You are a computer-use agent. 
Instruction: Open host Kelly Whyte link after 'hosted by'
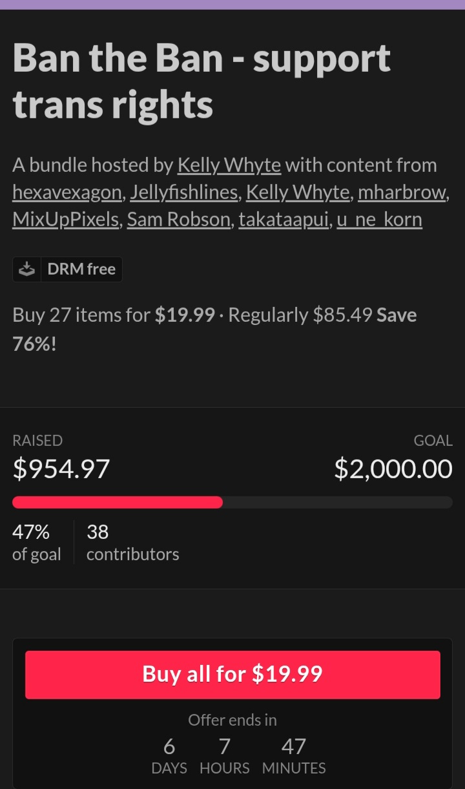click(229, 165)
